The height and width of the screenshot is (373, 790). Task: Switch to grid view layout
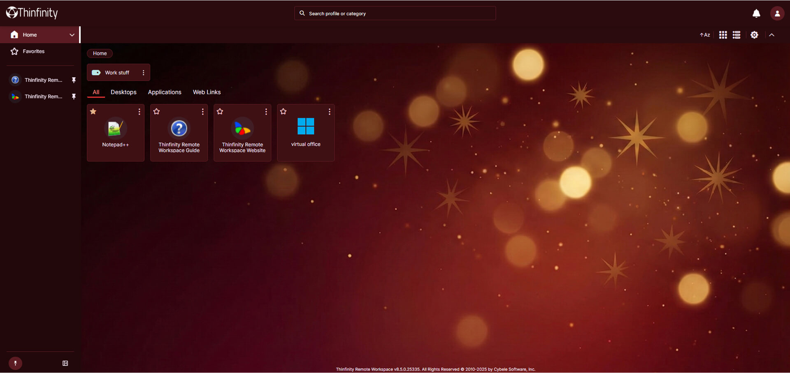[723, 35]
